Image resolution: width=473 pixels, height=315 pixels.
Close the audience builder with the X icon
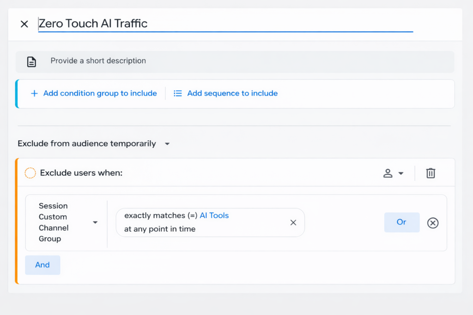tap(24, 24)
